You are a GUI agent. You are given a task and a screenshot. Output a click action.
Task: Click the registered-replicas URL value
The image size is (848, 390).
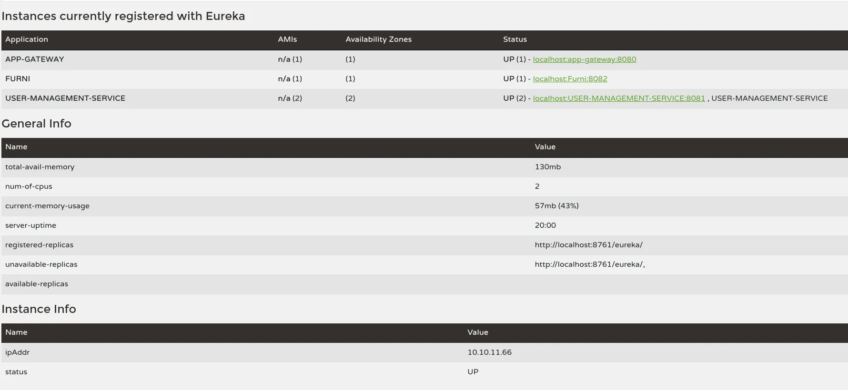(588, 245)
